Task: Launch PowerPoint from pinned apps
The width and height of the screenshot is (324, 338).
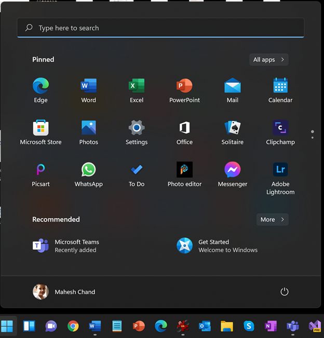Action: coord(184,90)
